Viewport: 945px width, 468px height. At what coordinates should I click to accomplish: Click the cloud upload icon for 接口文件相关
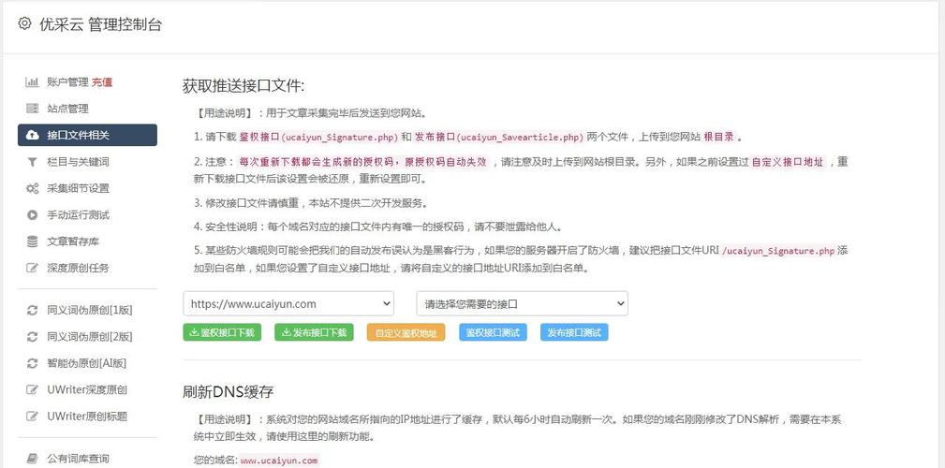click(x=32, y=135)
